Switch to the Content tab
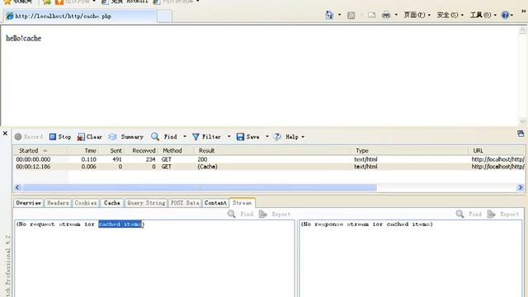This screenshot has height=297, width=528. (x=215, y=203)
